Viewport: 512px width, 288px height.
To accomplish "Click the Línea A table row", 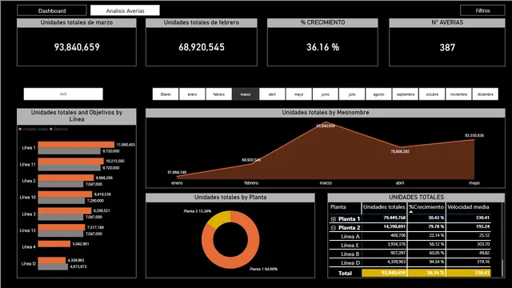I will click(410, 236).
